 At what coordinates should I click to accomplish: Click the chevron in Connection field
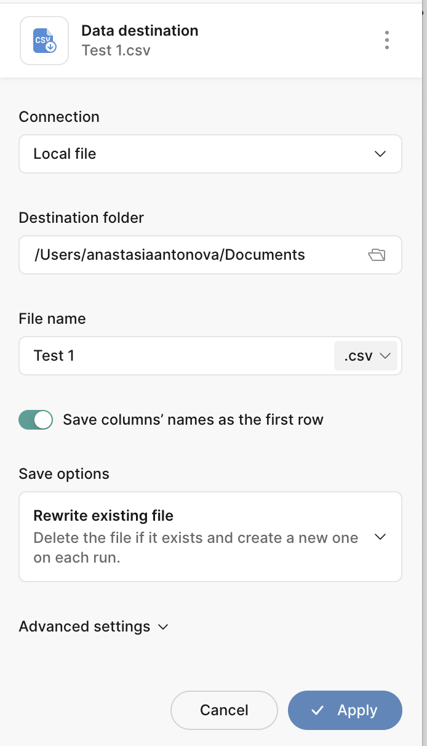coord(380,154)
